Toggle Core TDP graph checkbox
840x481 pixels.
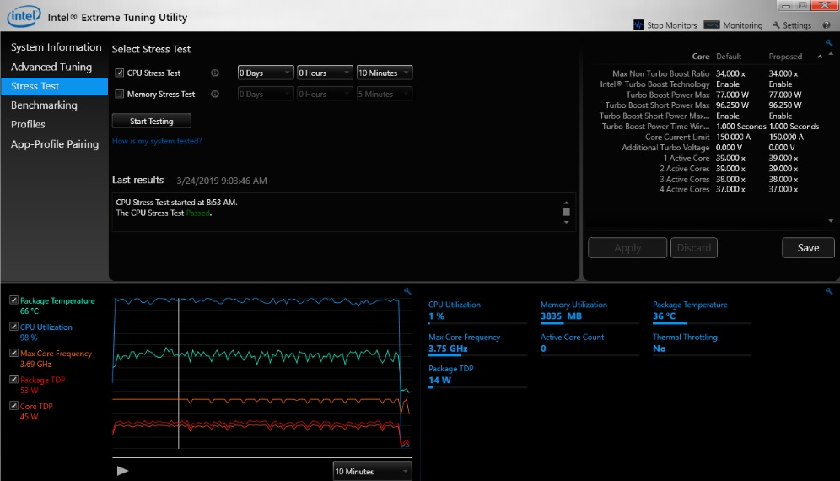pyautogui.click(x=14, y=405)
